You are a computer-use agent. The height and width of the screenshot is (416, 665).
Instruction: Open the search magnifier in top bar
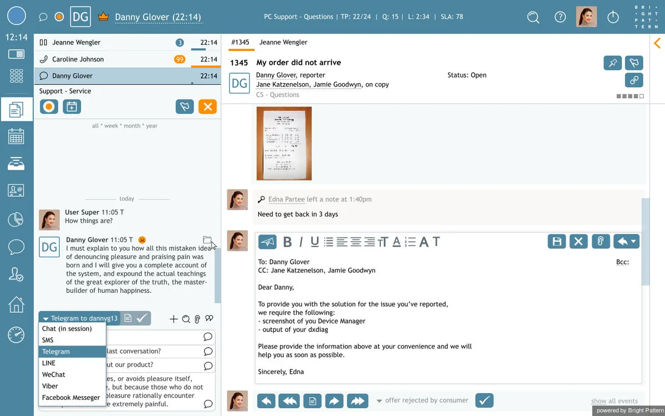pos(533,17)
